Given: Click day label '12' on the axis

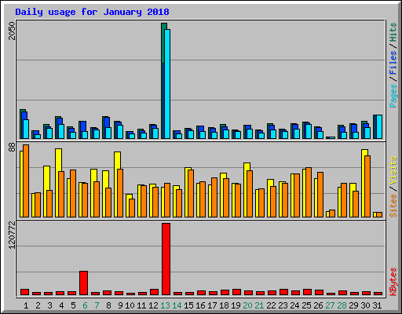Looking at the screenshot, I should click(153, 305).
